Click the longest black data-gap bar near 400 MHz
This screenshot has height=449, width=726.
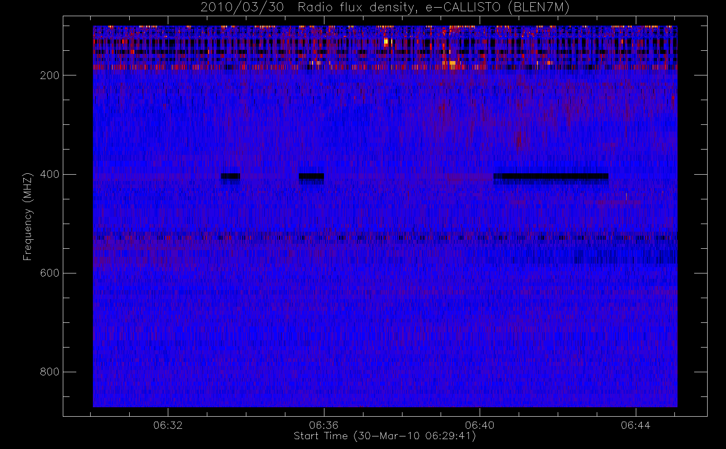pos(551,176)
